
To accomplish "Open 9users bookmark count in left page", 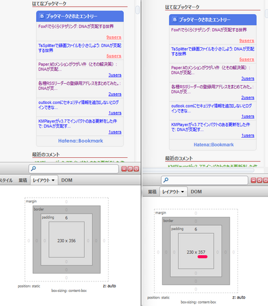I will (114, 37).
